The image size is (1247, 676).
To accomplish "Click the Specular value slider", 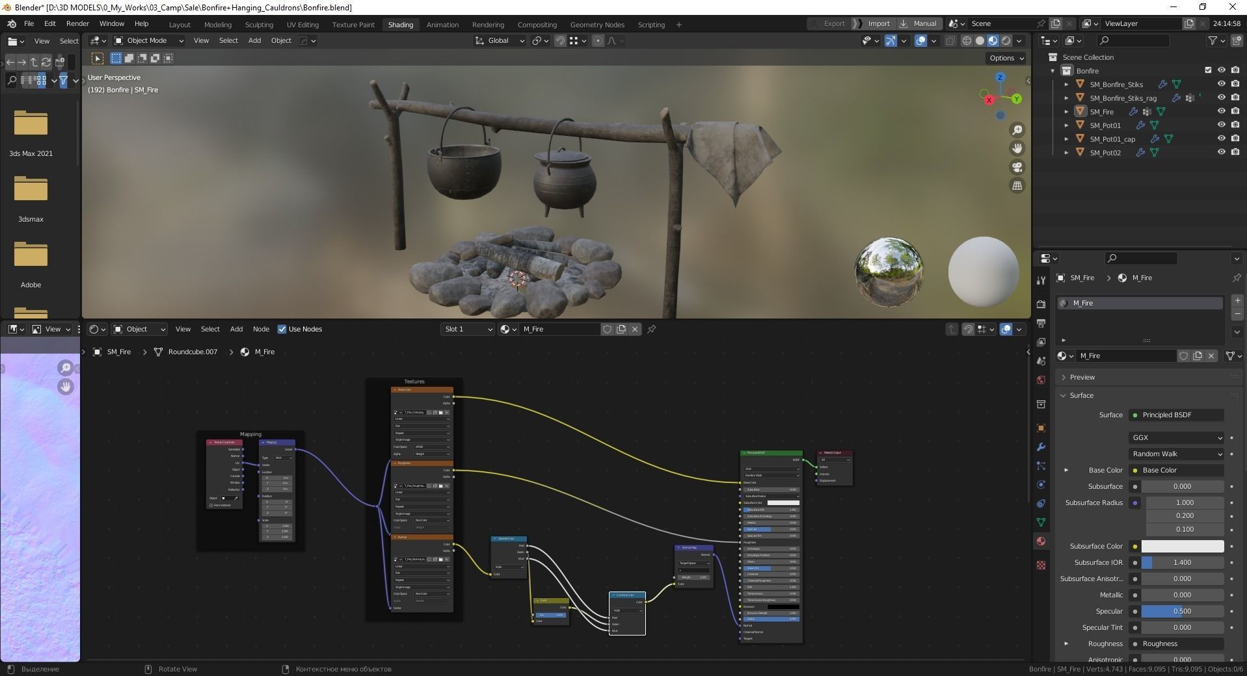I will (x=1183, y=611).
